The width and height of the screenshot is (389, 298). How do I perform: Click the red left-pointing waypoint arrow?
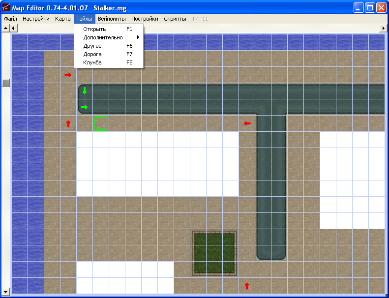[247, 123]
